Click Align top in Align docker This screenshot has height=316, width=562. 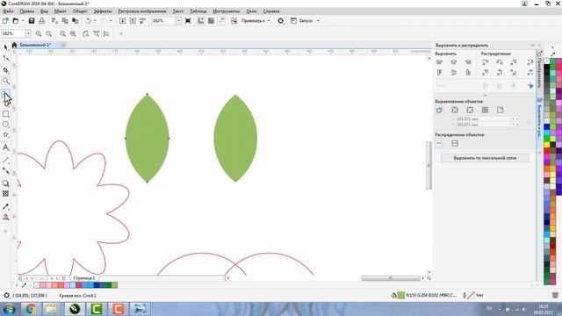click(439, 72)
